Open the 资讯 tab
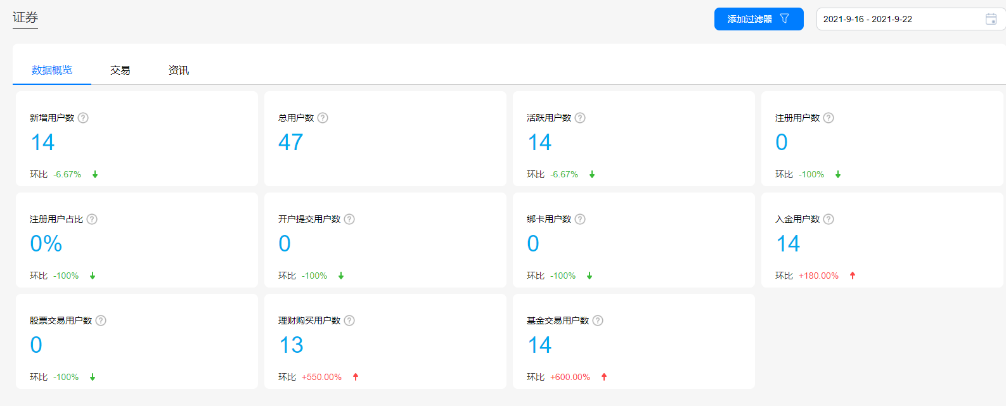The image size is (1006, 406). 179,70
